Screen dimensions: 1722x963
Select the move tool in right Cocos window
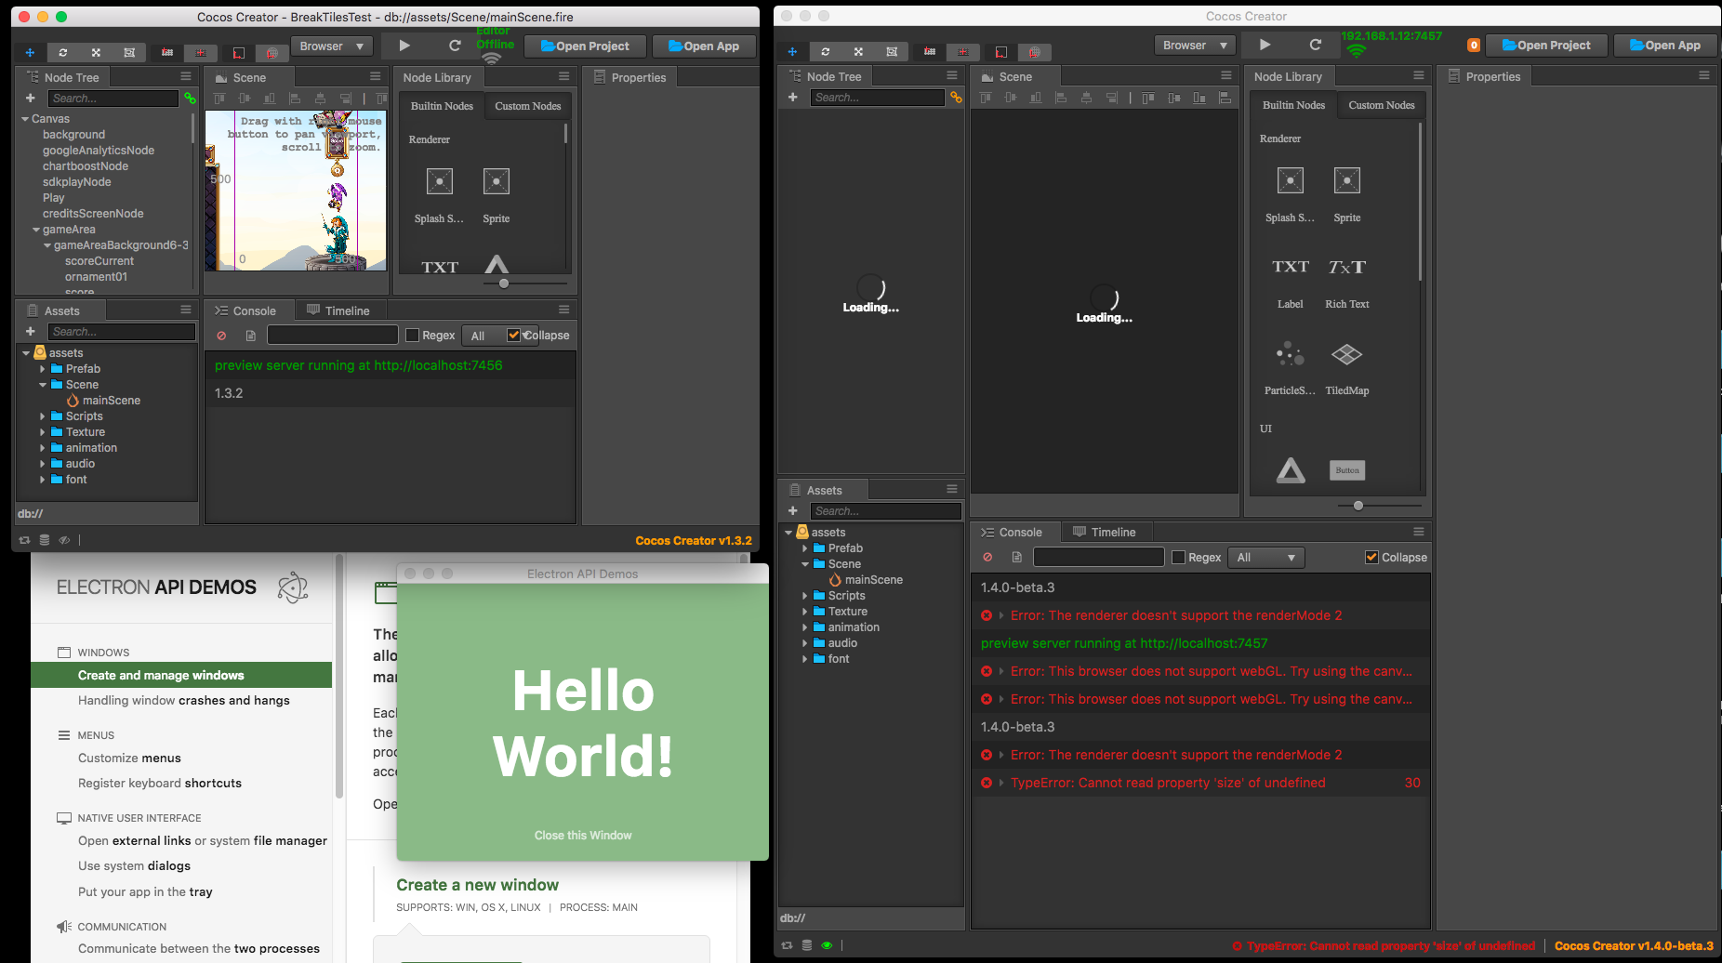(x=792, y=51)
